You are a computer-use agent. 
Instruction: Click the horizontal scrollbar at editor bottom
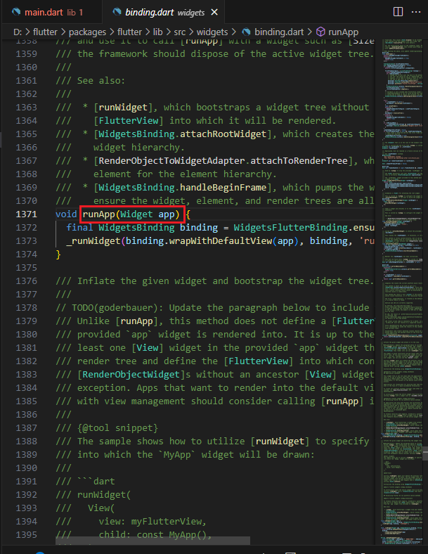click(153, 541)
